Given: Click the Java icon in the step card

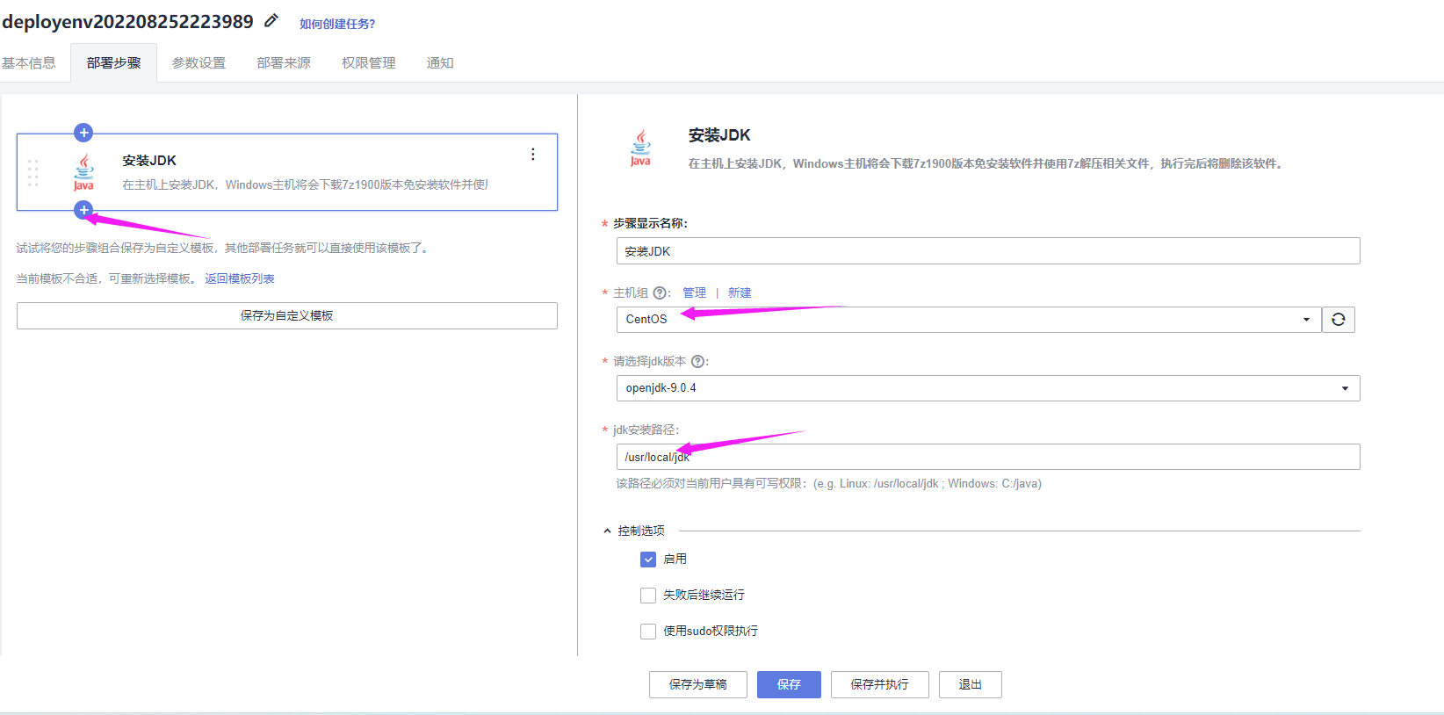Looking at the screenshot, I should click(x=83, y=172).
